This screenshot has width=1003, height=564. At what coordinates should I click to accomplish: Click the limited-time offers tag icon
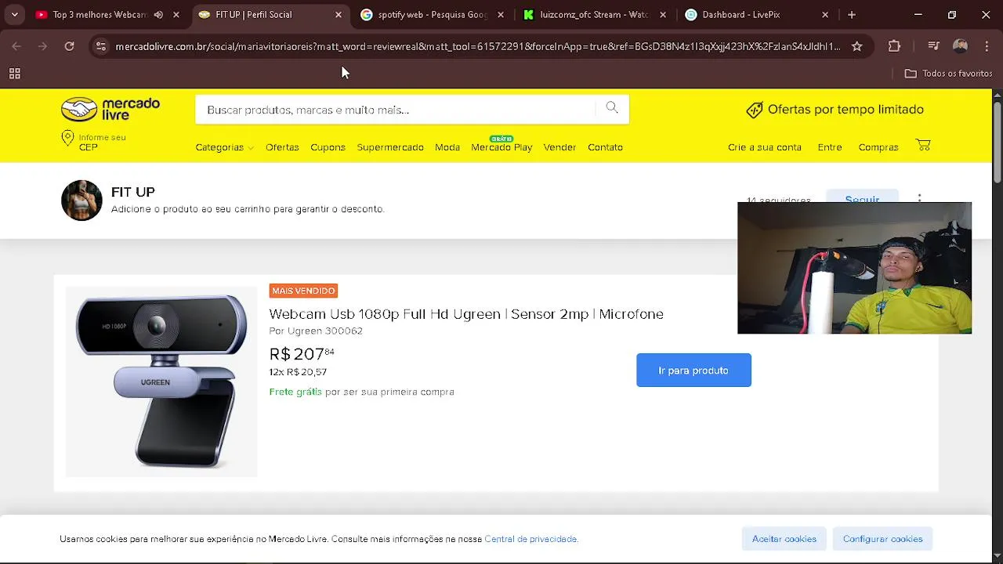tap(755, 110)
